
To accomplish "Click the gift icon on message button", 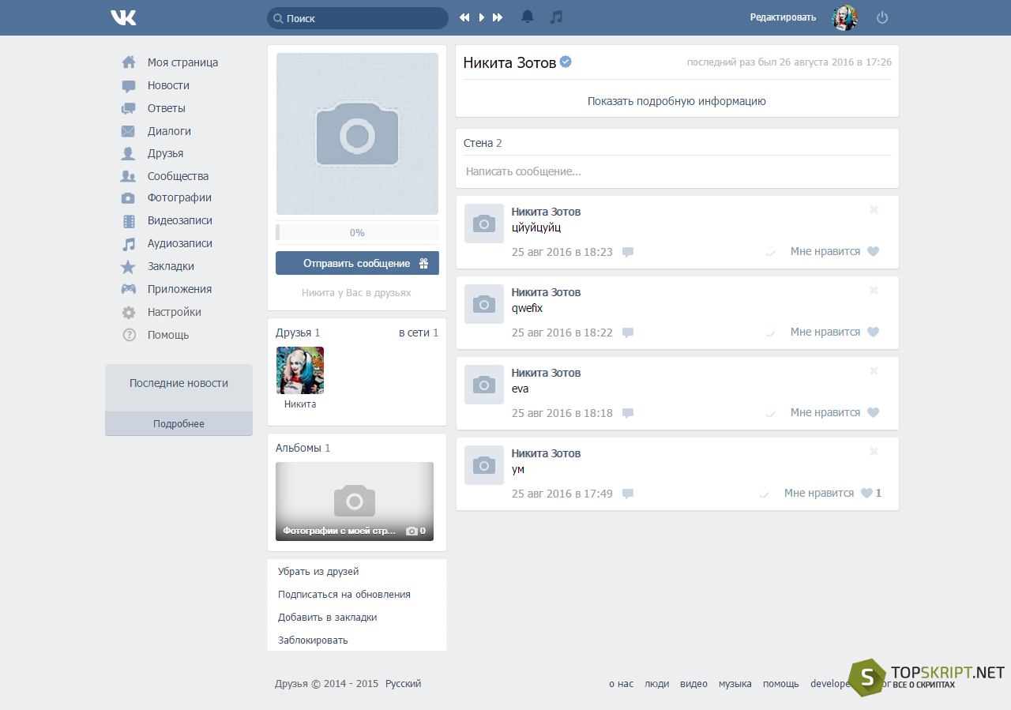I will point(423,263).
